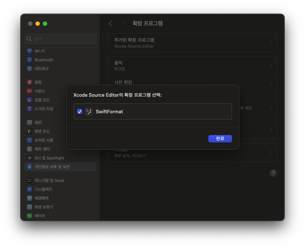
Task: Select 배터리 sidebar label
Action: point(40,216)
